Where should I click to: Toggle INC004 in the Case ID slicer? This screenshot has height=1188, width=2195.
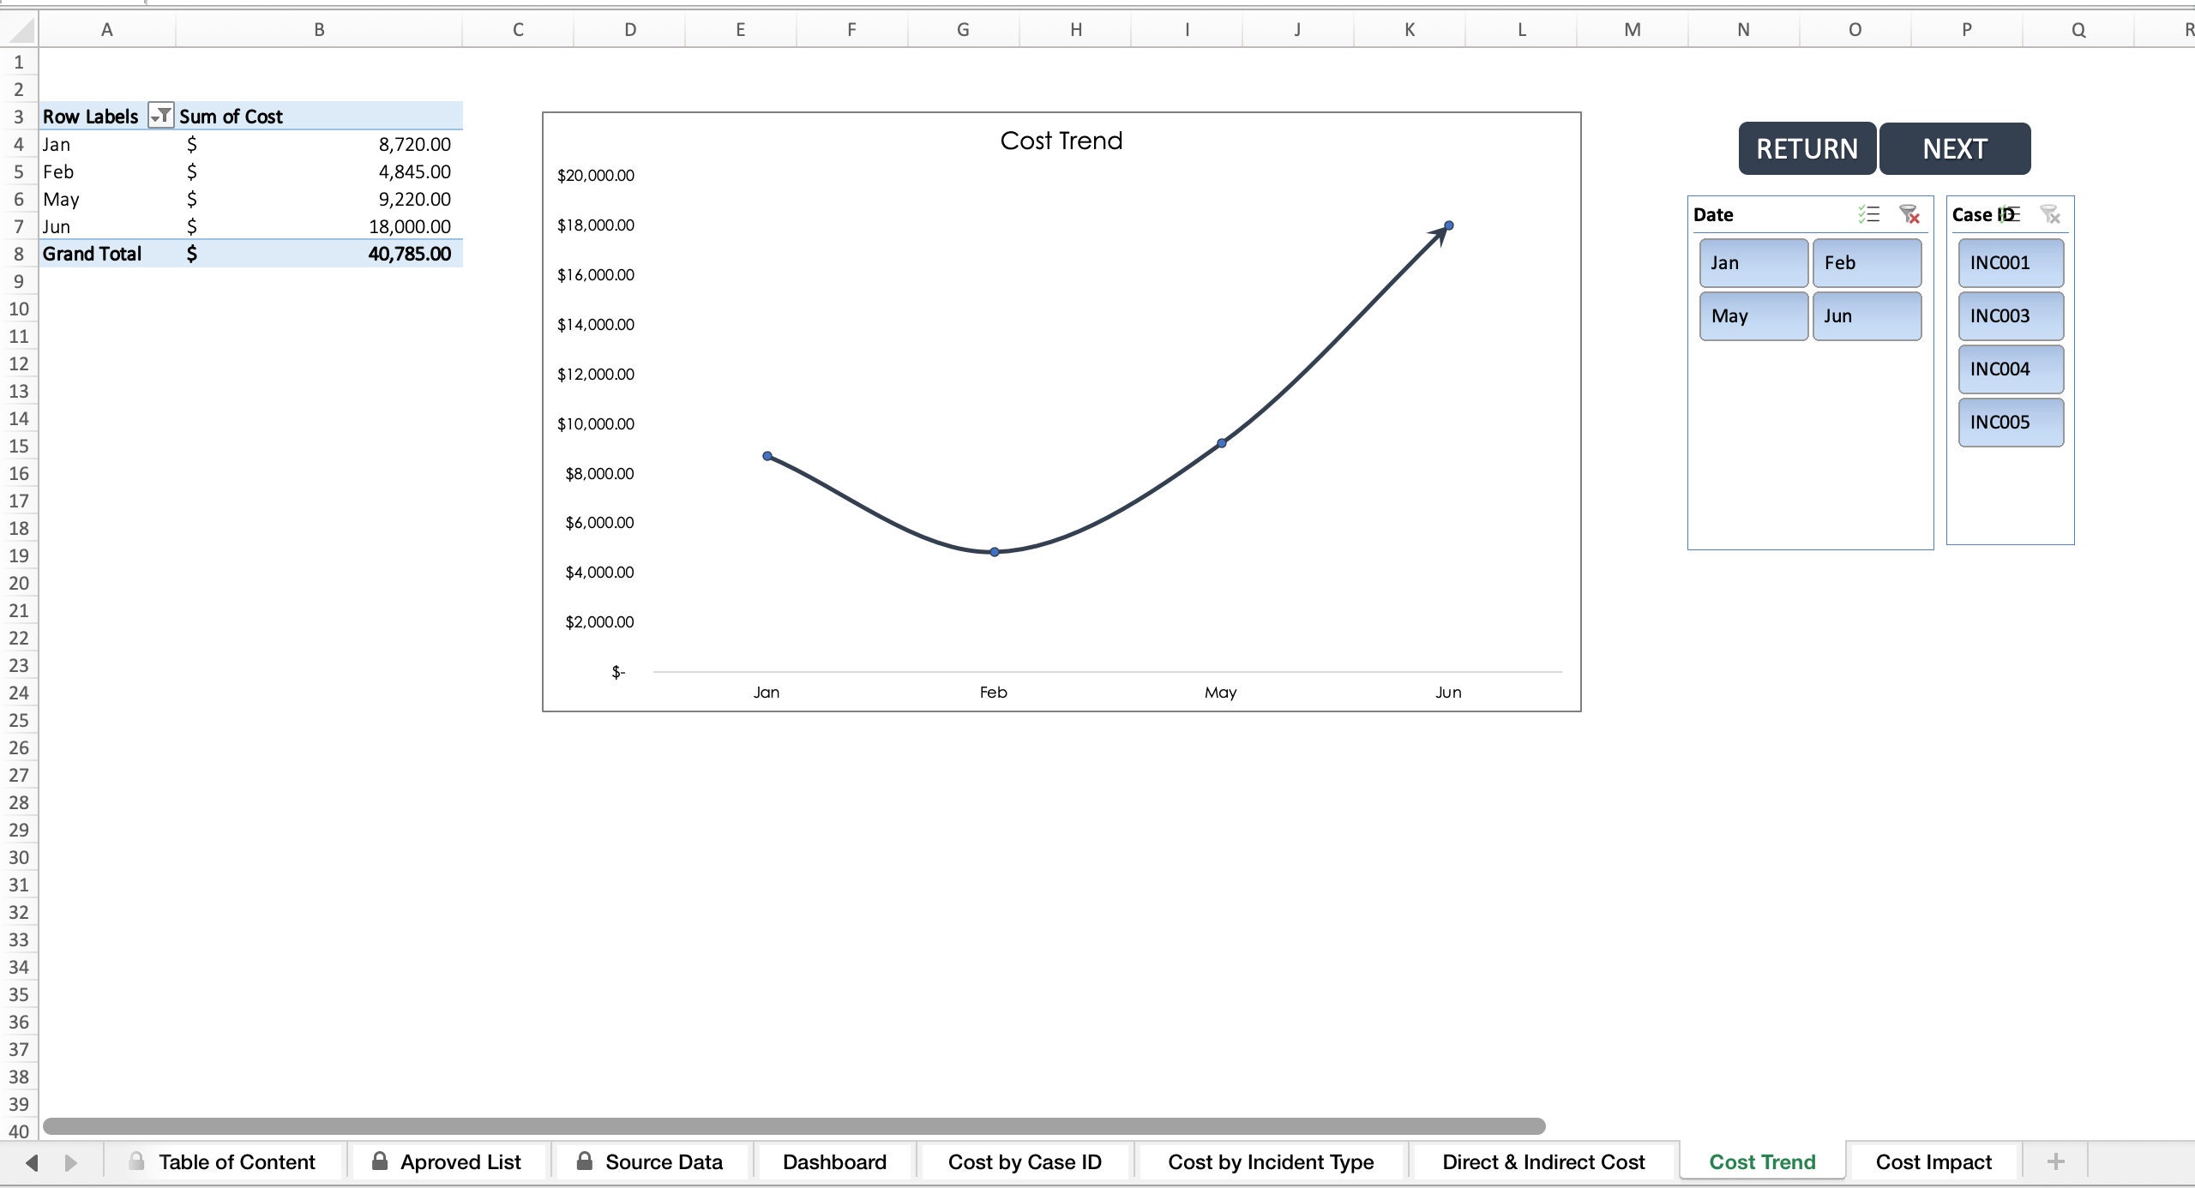pos(2010,369)
